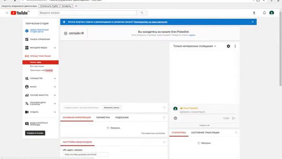Image resolution: width=282 pixels, height=159 pixels.
Task: Open chat settings gear icon
Action: click(x=228, y=46)
